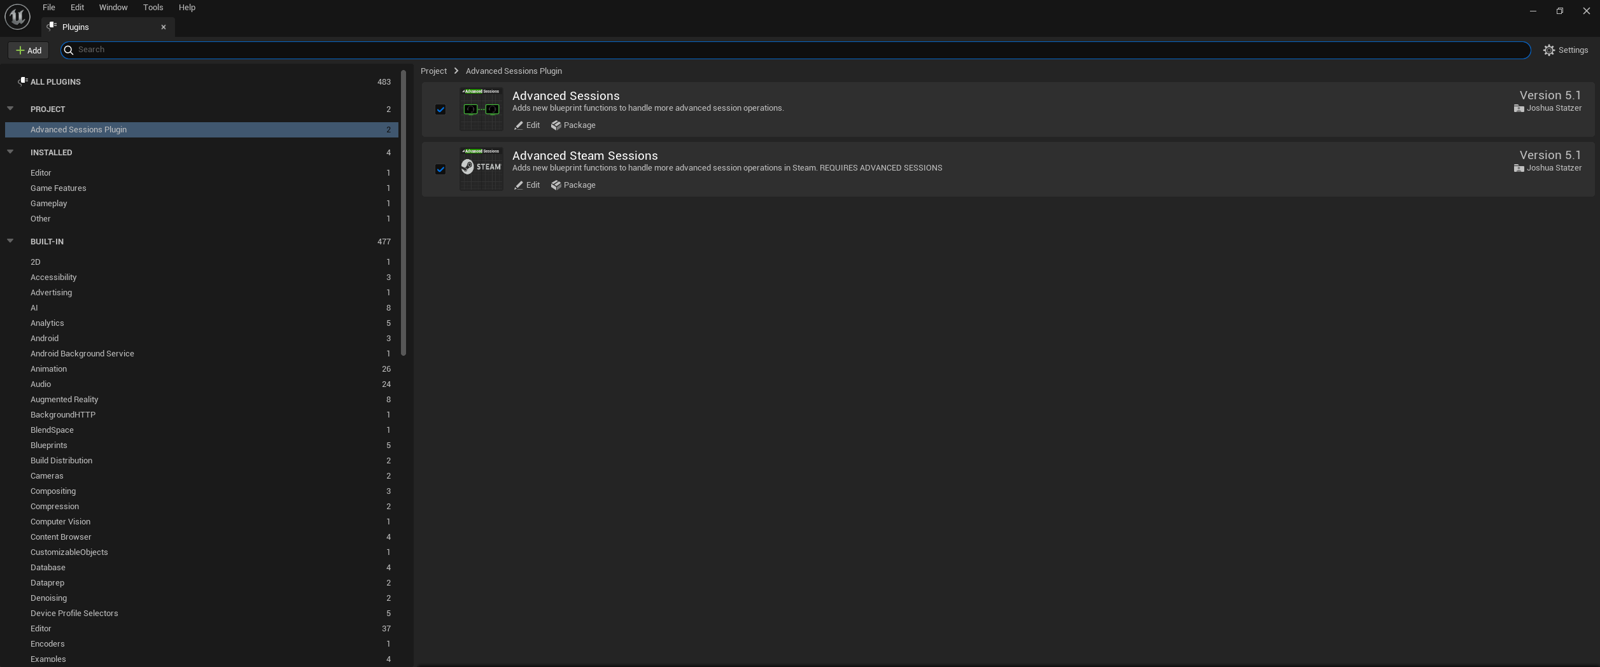Select Game Features under Installed
1600x667 pixels.
202,188
